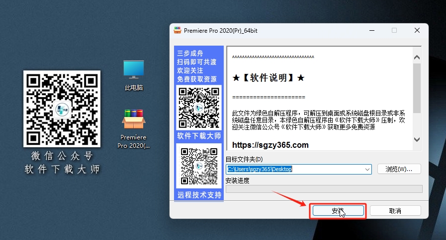Open folder browser with 浏览(W)... button
This screenshot has width=446, height=240.
(x=399, y=169)
